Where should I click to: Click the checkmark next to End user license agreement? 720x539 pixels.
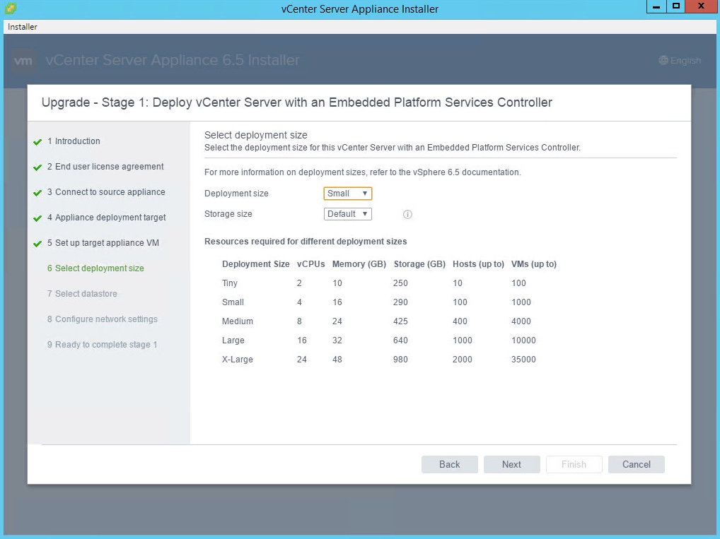[x=37, y=167]
